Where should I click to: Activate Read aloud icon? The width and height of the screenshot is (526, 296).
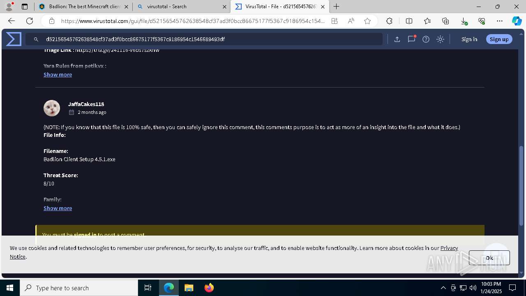(351, 21)
